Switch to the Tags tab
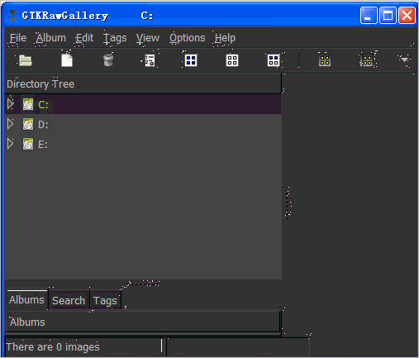 [105, 300]
